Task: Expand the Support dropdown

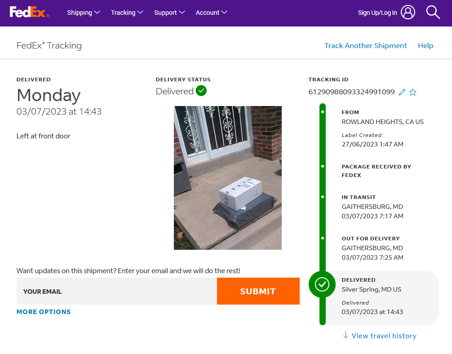Action: point(169,13)
